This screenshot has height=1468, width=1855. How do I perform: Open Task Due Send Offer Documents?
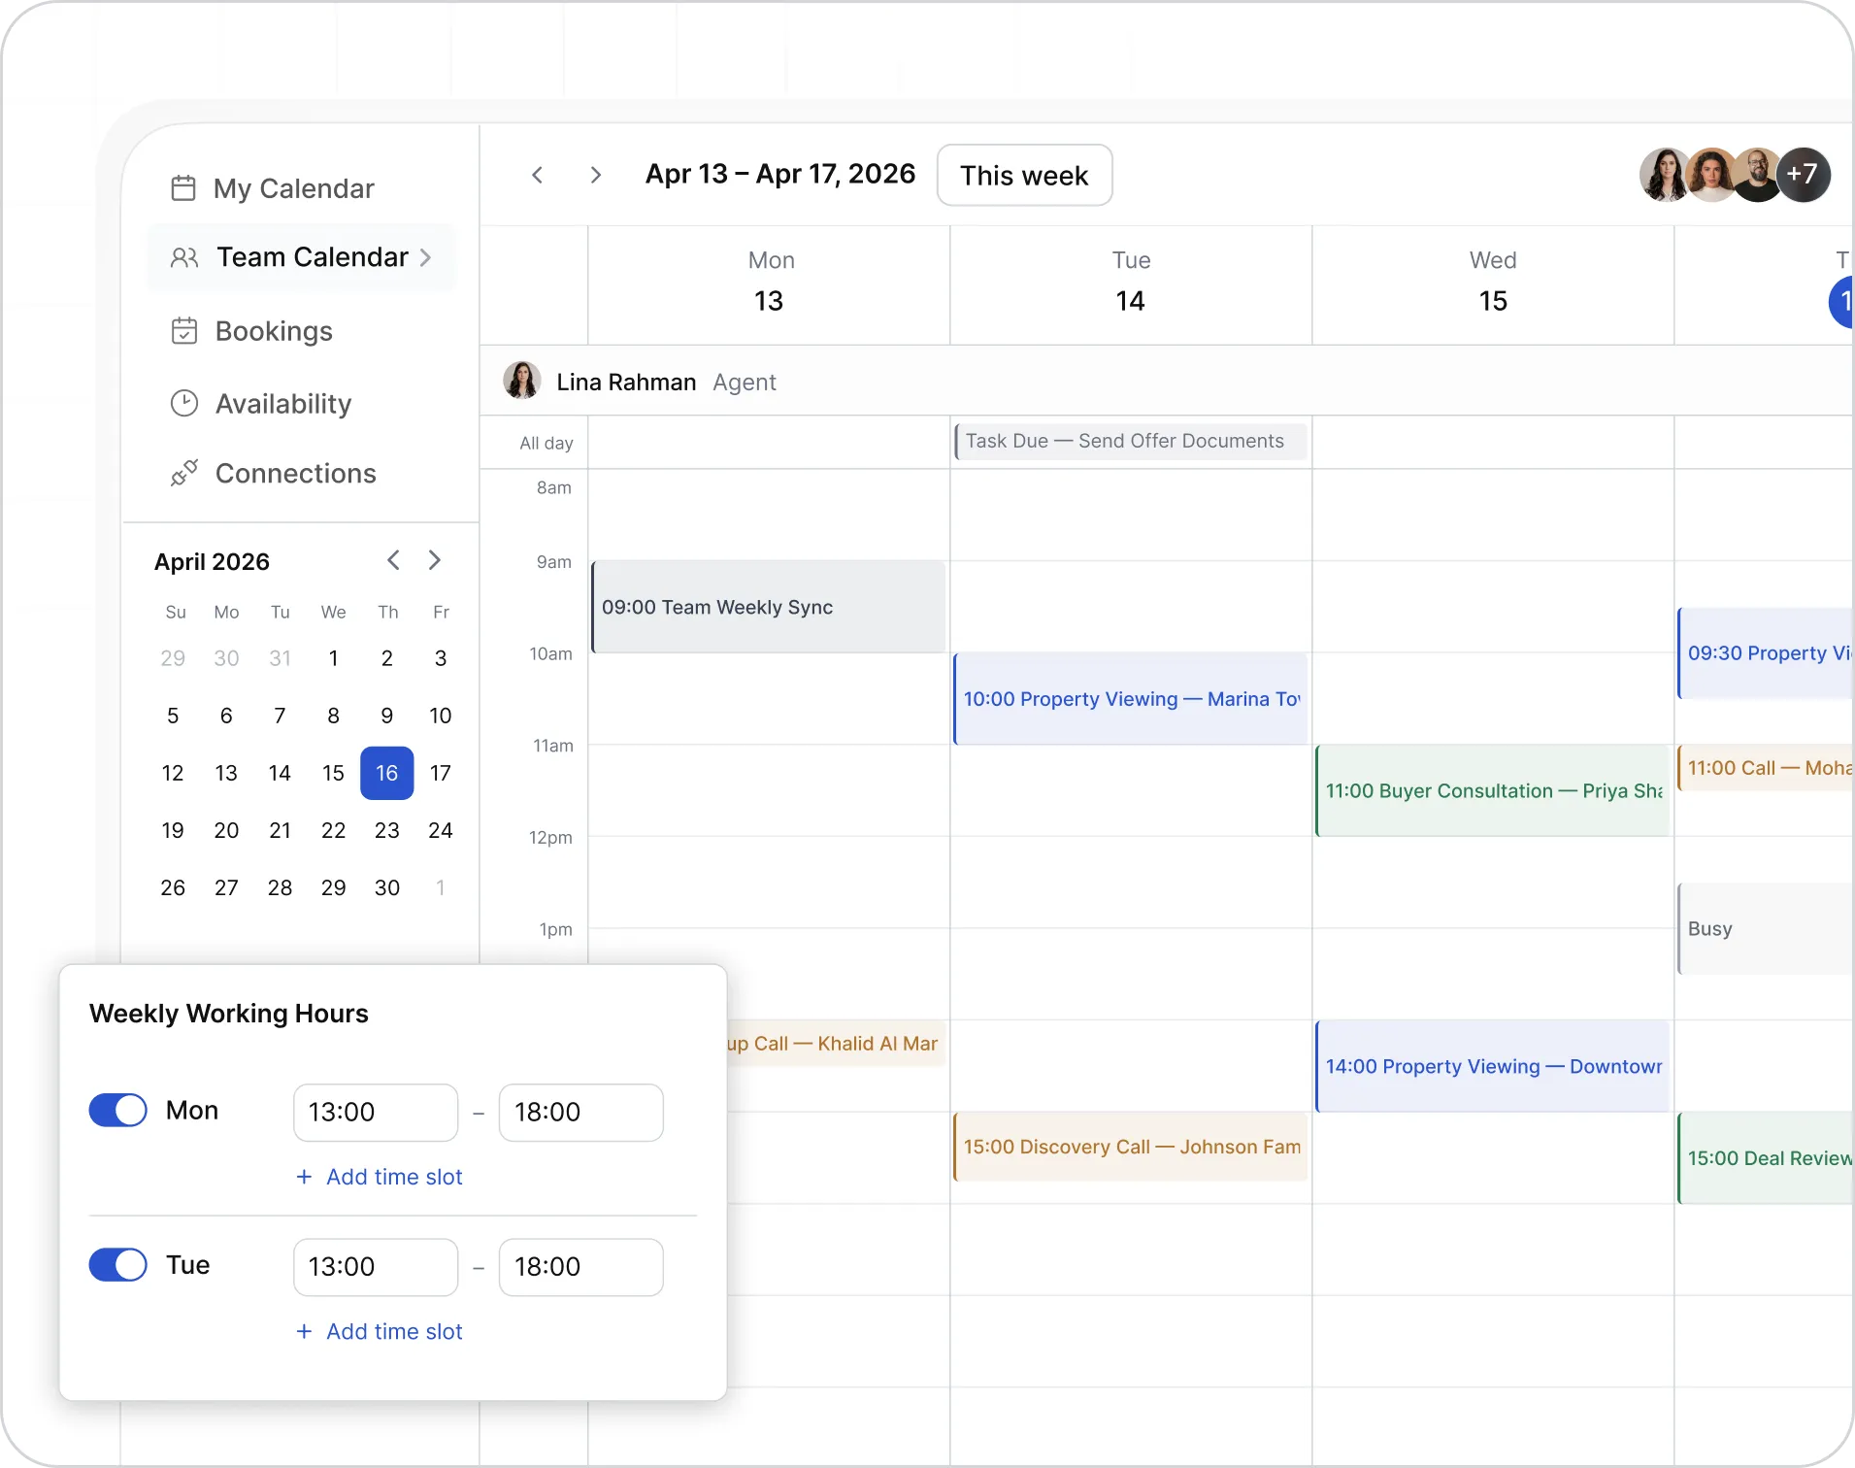(1130, 441)
